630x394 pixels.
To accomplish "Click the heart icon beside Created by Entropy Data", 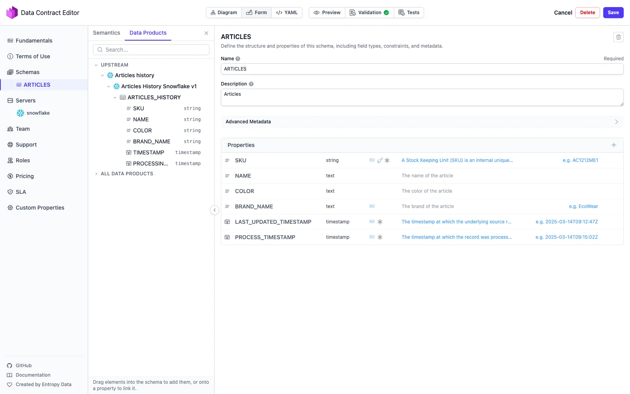I will (9, 385).
